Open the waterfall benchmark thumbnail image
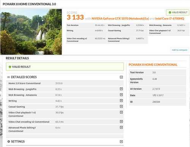The width and height of the screenshot is (190, 147). pyautogui.click(x=31, y=32)
